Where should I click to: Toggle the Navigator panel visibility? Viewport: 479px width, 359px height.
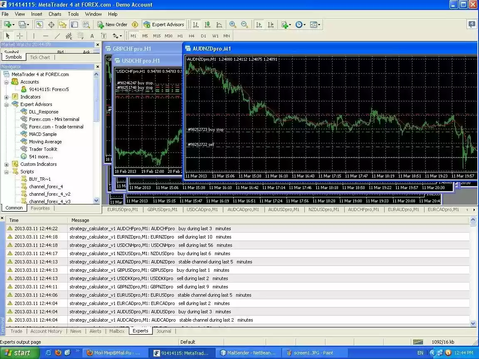pos(63,25)
